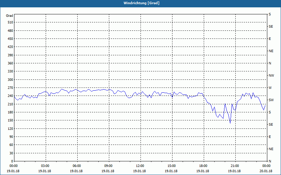The image size is (281, 175).
Task: Click the 510 y-axis value
Action: coord(11,22)
